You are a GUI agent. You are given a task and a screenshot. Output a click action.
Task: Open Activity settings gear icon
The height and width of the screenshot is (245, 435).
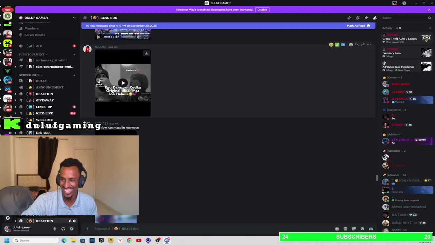[x=400, y=28]
